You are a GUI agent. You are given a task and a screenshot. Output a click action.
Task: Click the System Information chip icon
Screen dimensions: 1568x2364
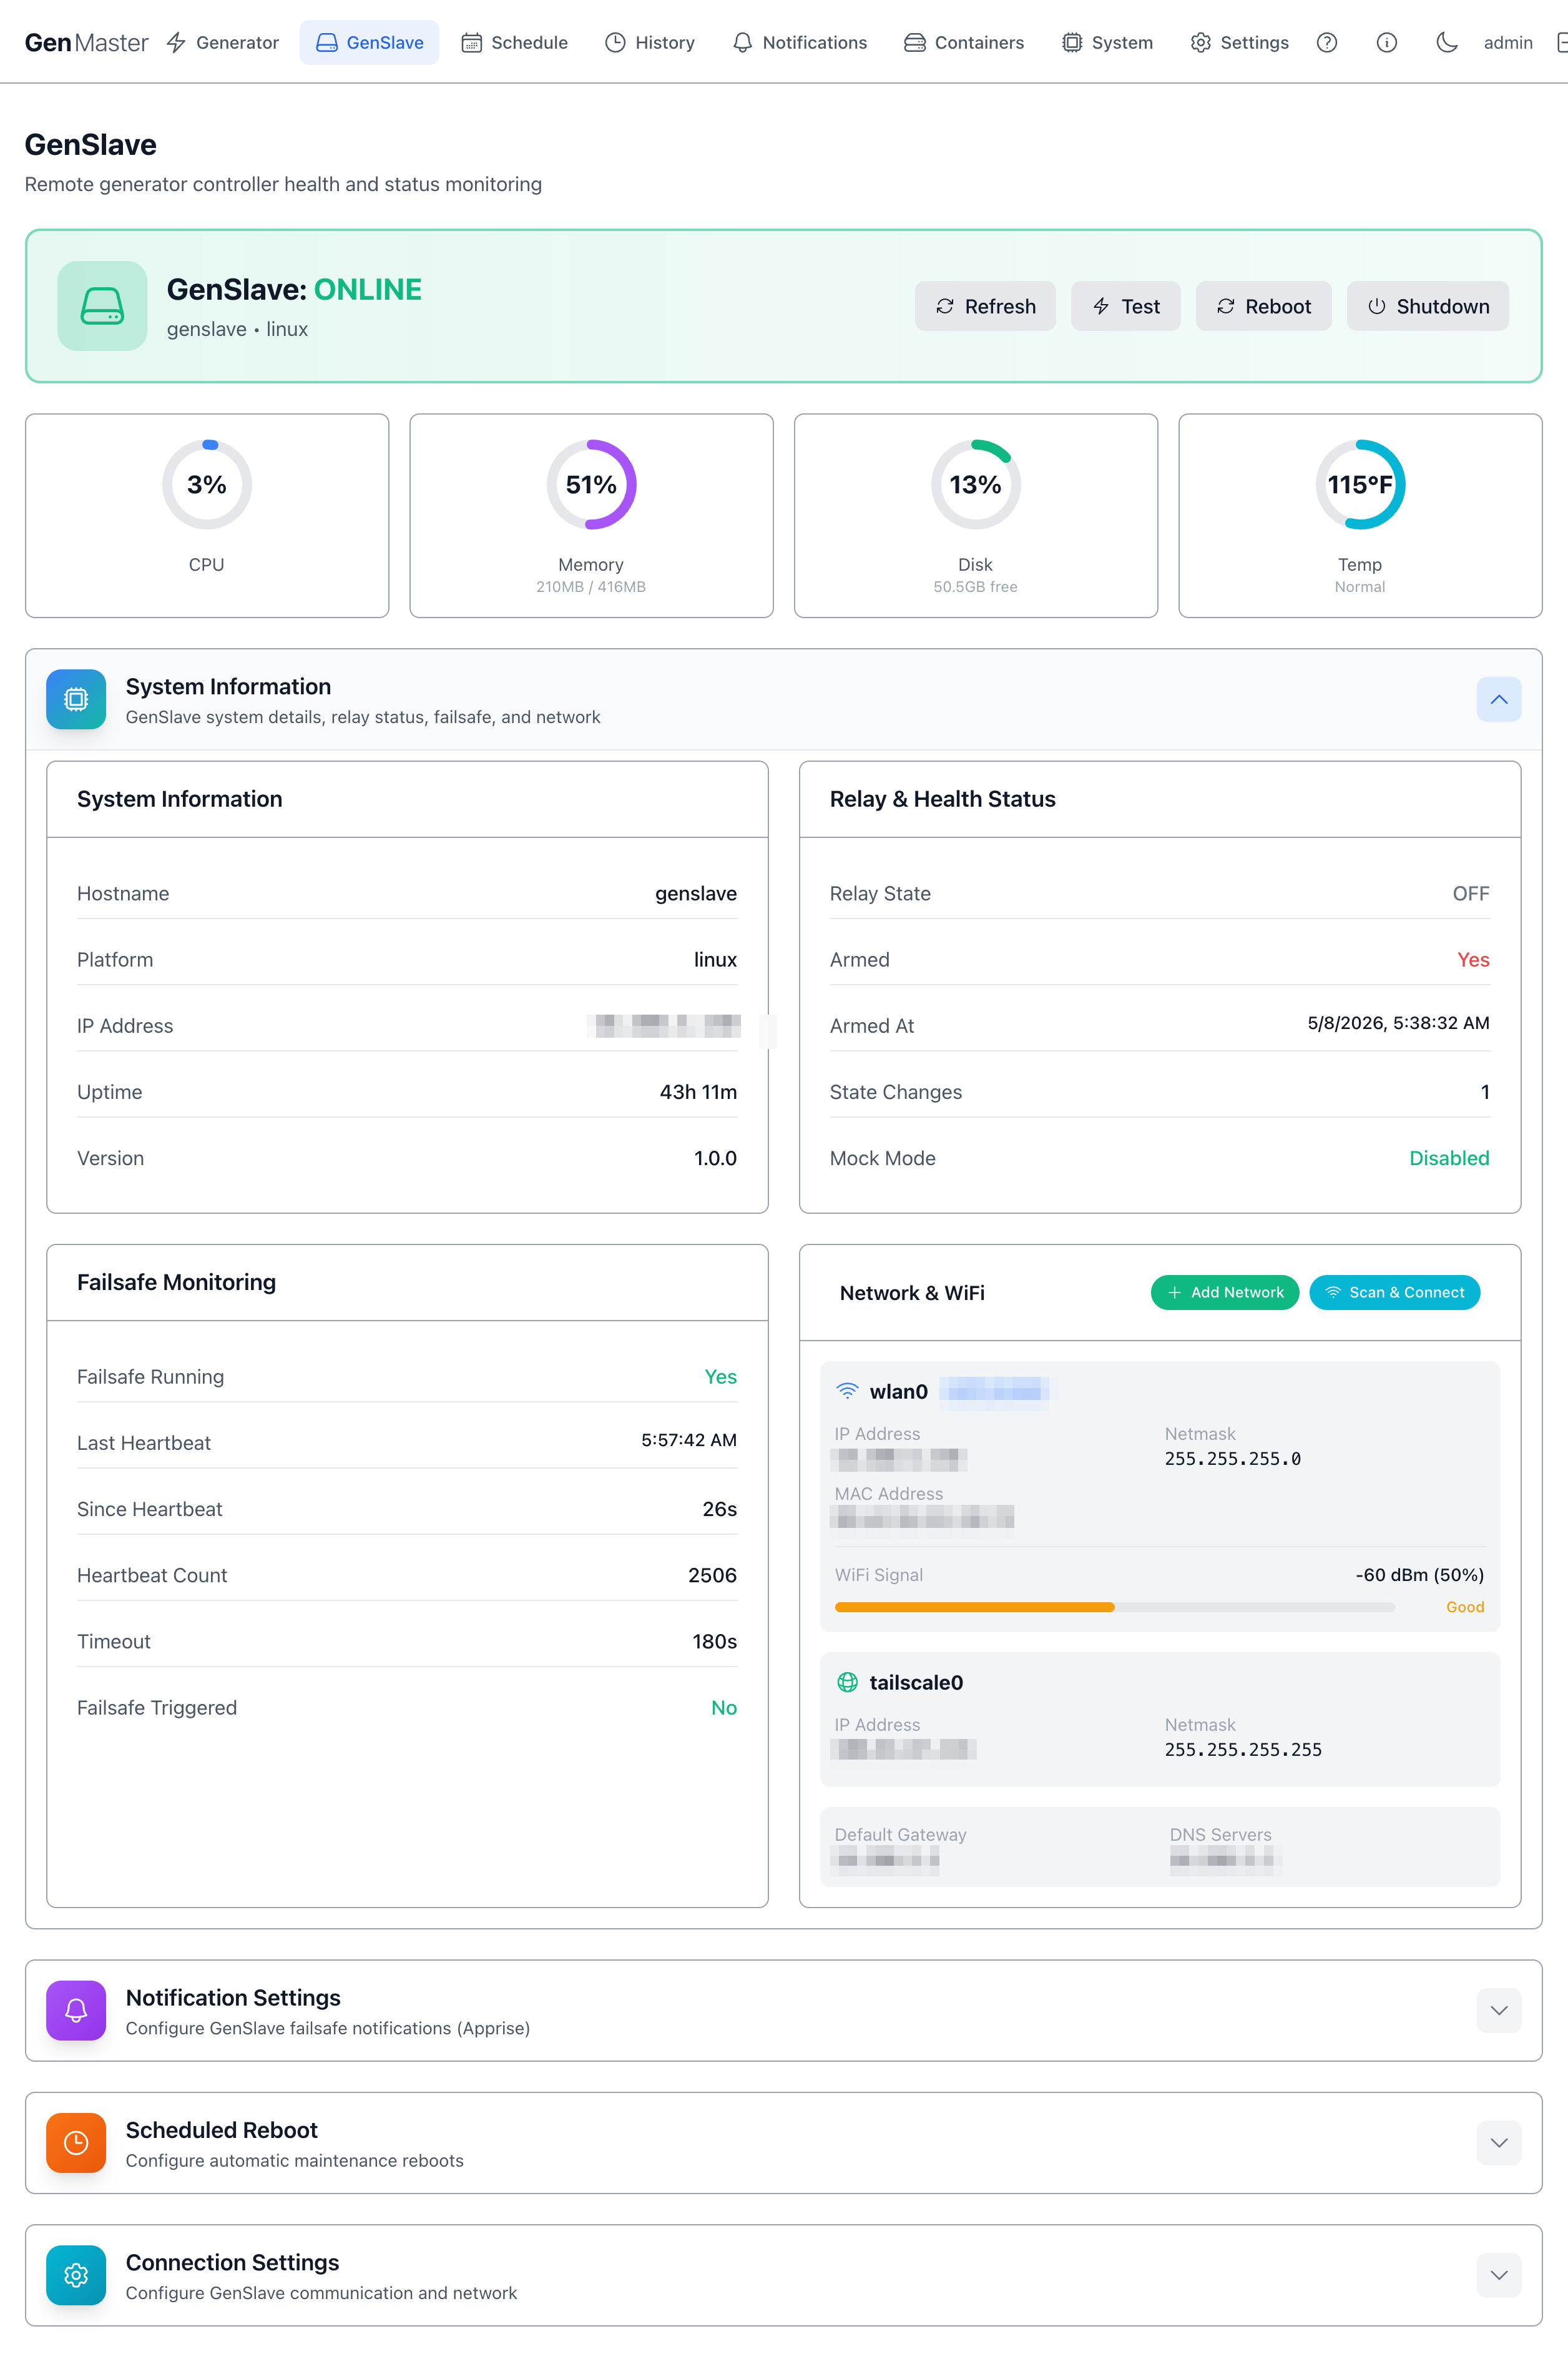pos(76,699)
